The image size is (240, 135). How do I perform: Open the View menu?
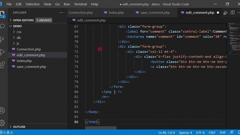[48, 4]
